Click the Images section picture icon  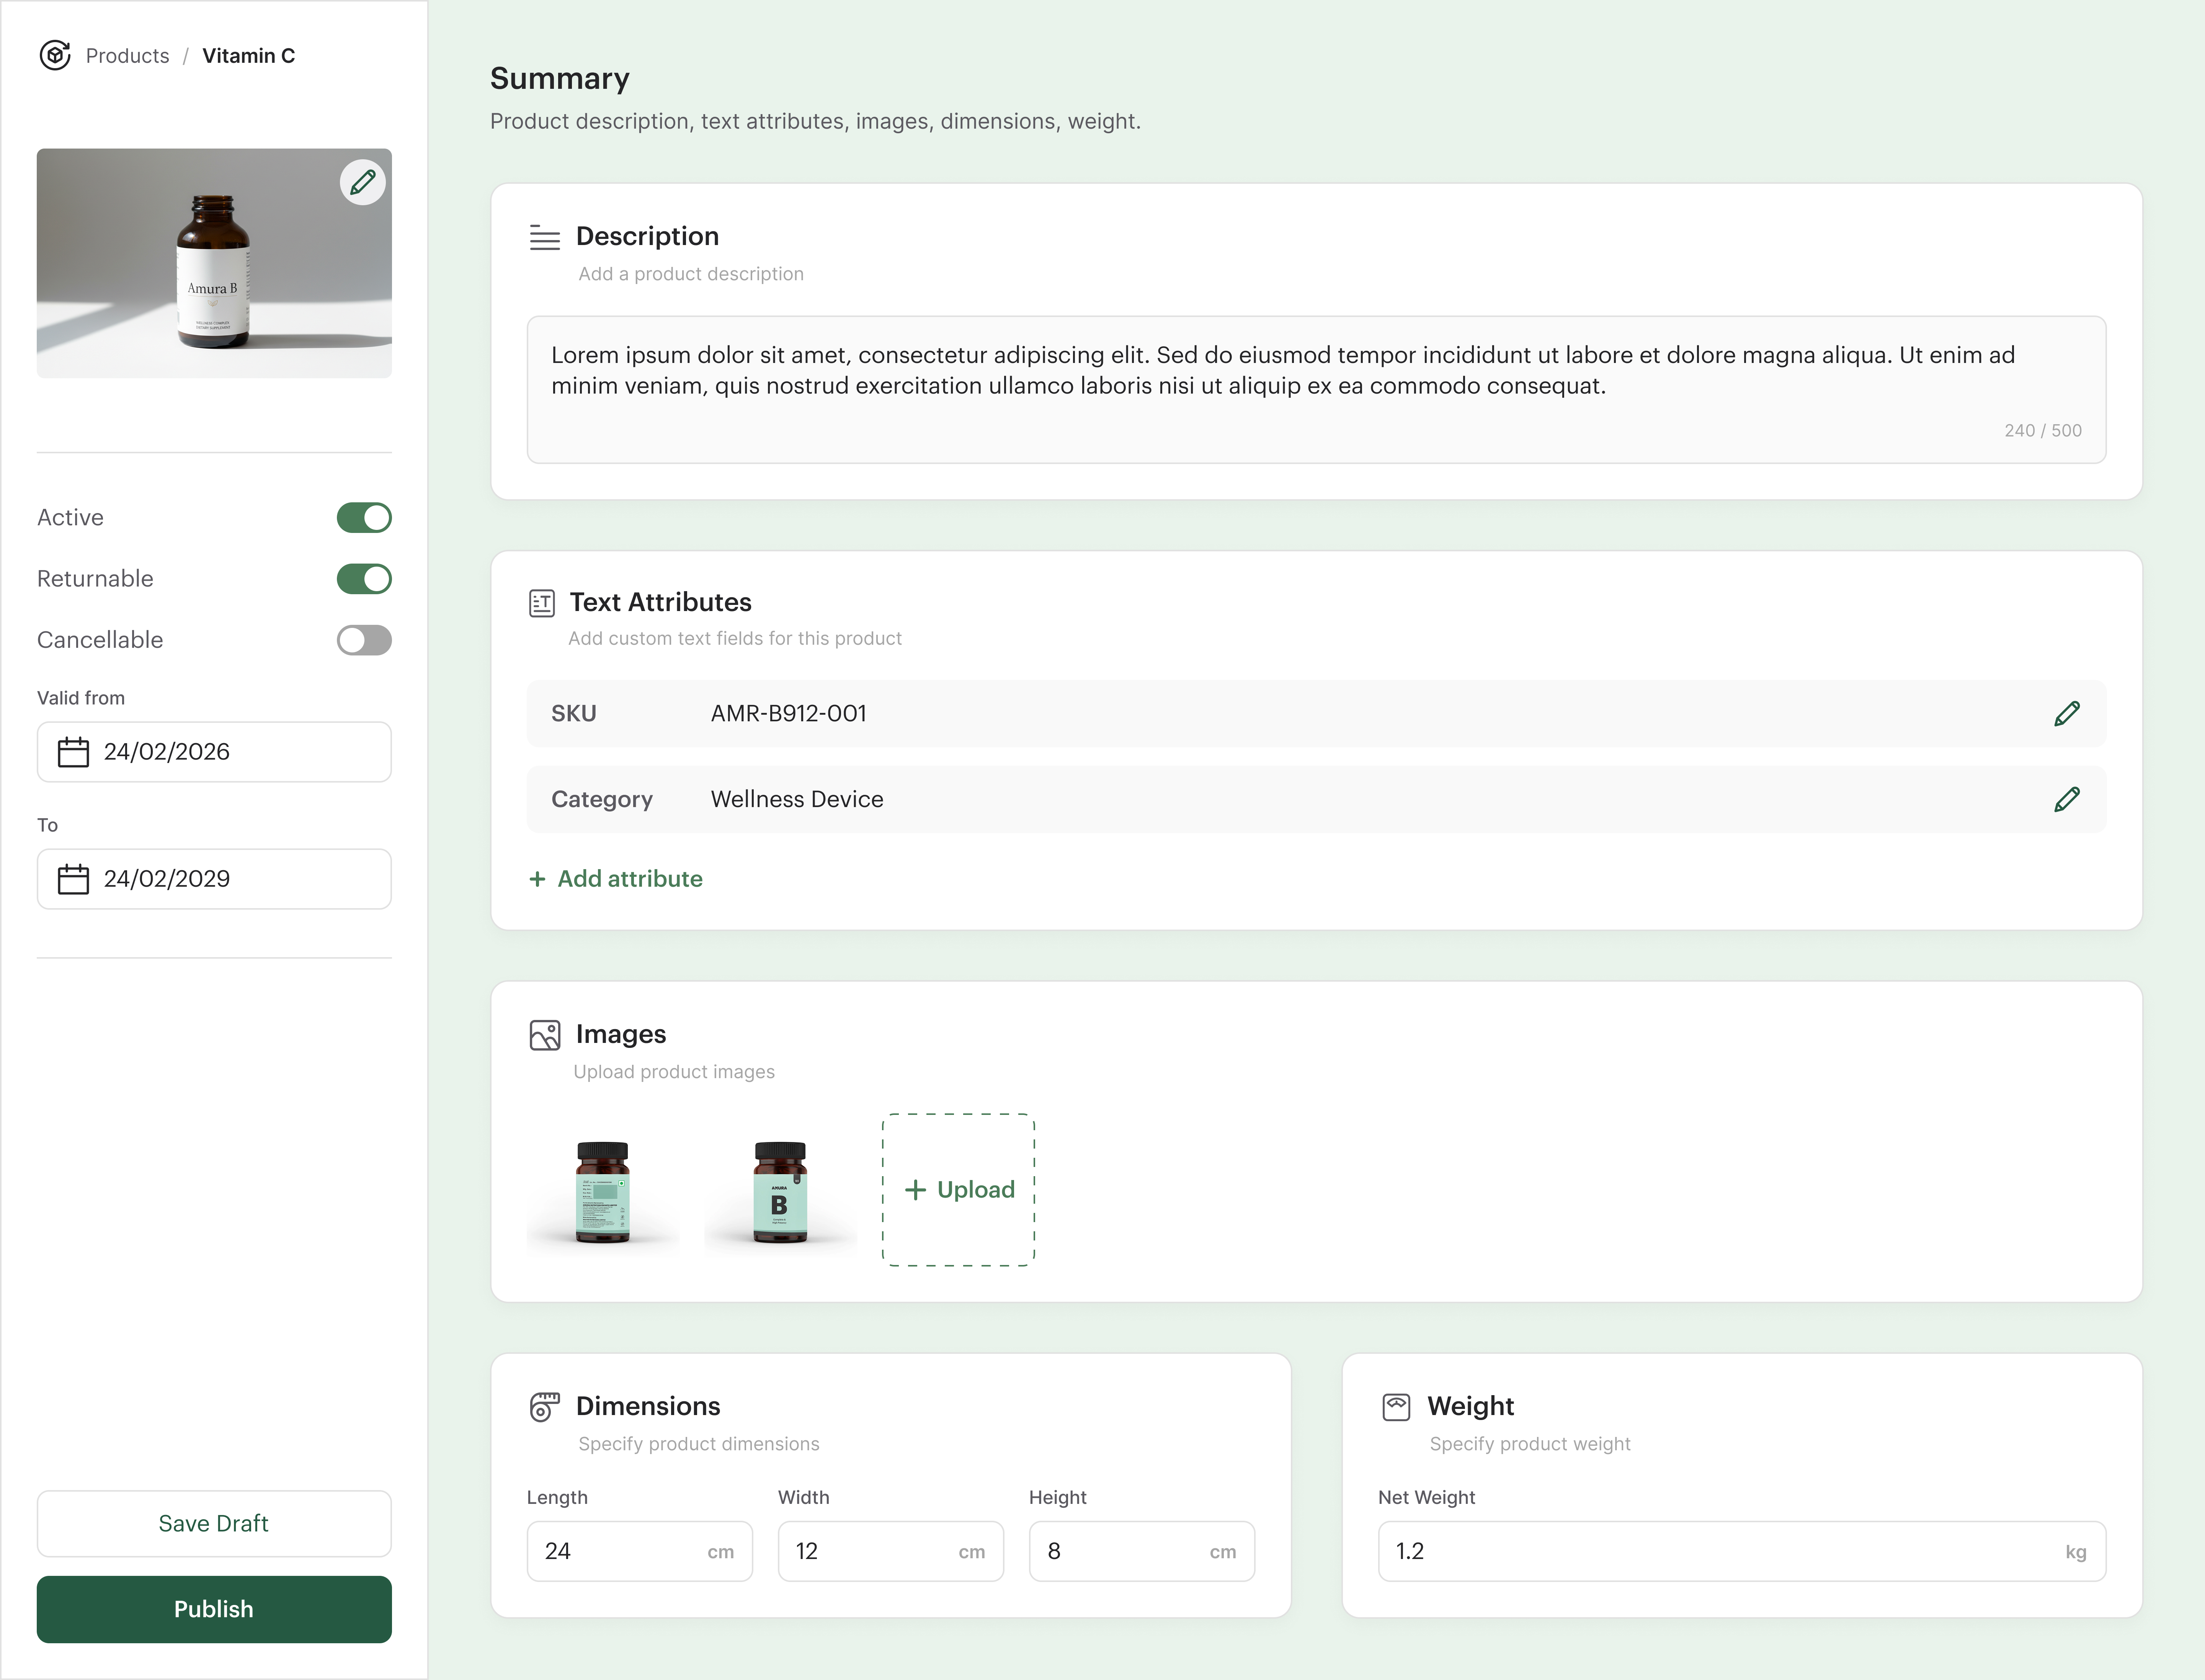[545, 1035]
